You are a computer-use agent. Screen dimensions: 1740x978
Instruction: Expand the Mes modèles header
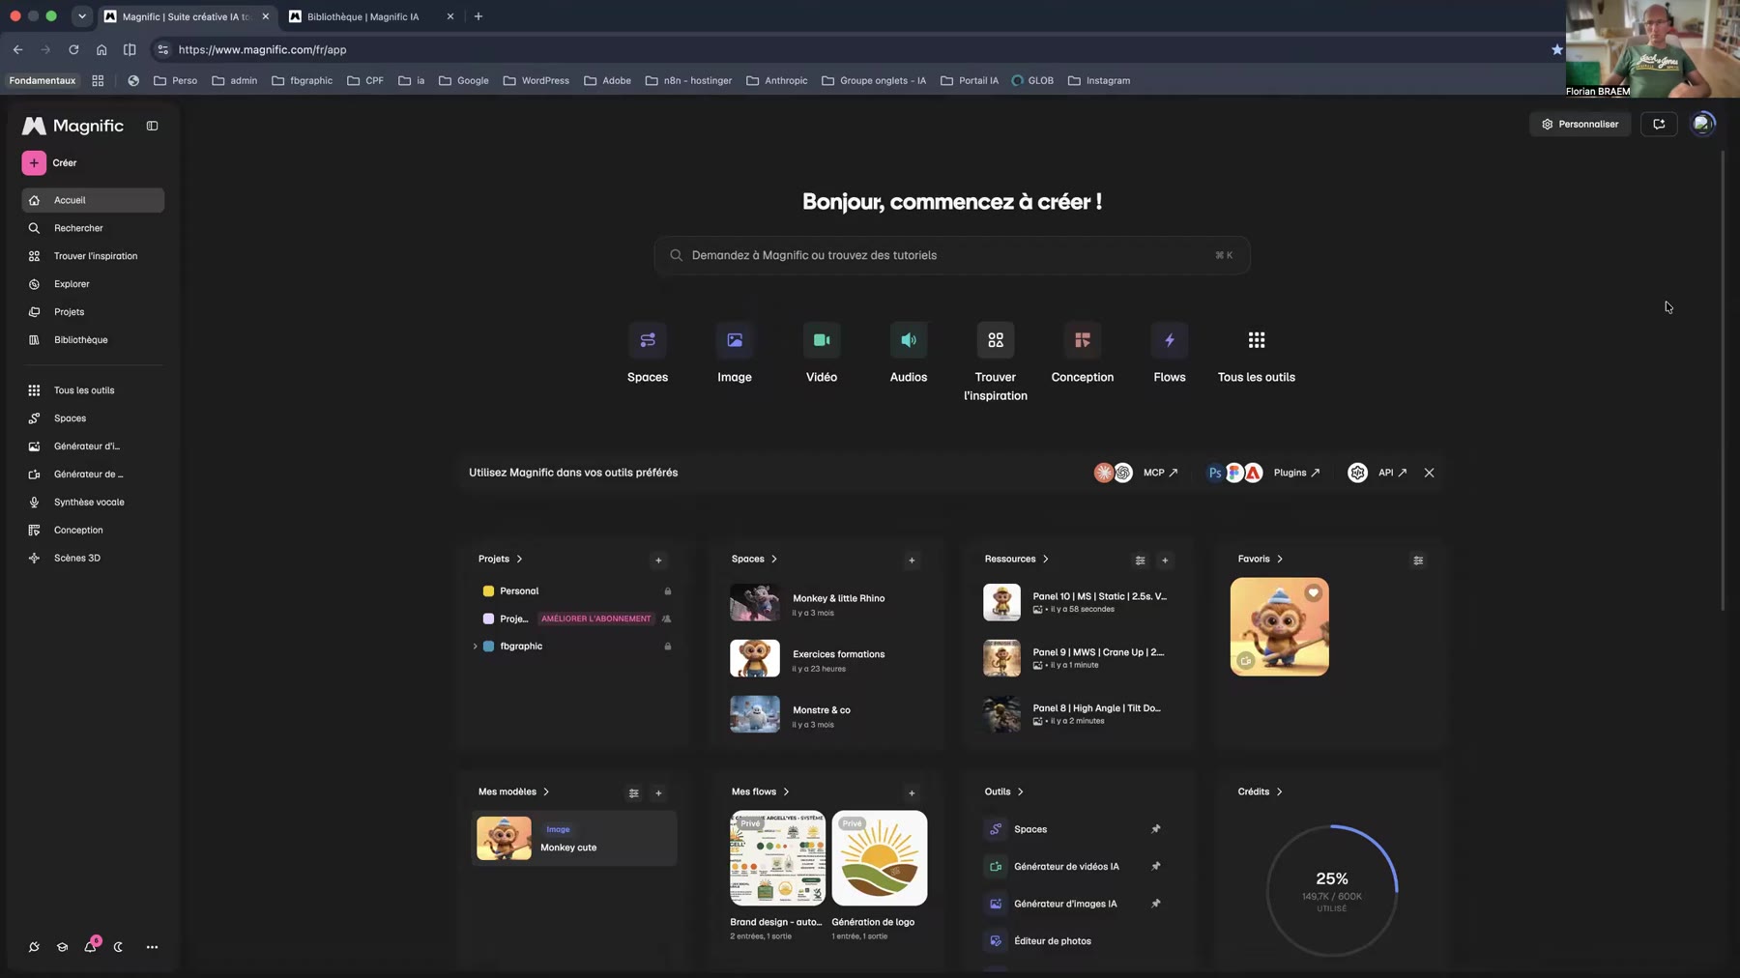[514, 791]
